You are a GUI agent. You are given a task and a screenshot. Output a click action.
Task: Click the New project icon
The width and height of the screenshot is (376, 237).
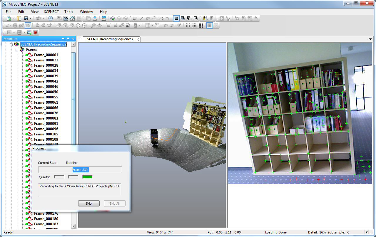9,18
